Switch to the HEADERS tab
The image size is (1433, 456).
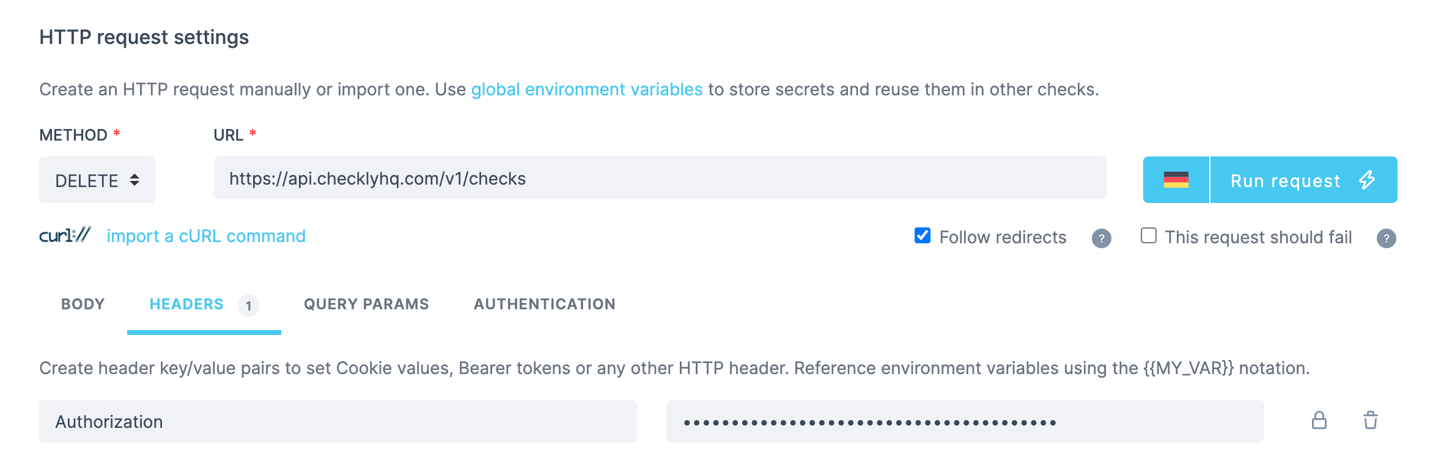[186, 304]
